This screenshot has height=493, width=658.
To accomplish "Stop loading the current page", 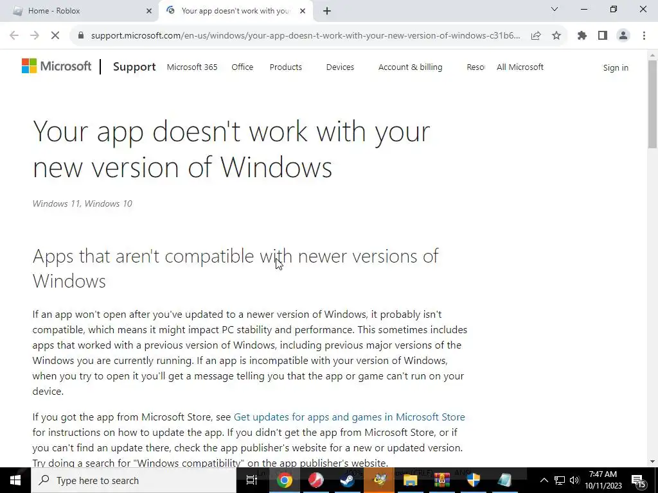I will [55, 36].
